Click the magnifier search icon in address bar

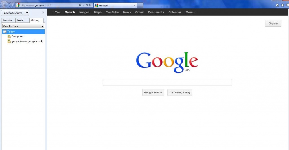point(80,5)
